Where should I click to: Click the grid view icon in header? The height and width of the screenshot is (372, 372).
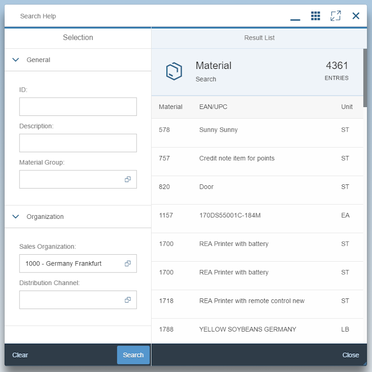pyautogui.click(x=315, y=16)
